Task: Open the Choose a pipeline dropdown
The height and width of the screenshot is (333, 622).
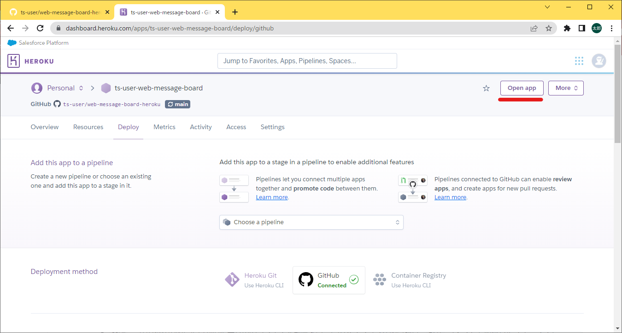Action: 311,222
